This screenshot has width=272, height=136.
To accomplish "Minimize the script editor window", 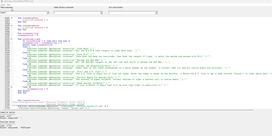I will [x=268, y=1].
